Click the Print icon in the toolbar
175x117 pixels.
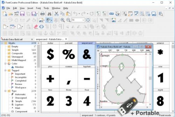coord(43,14)
